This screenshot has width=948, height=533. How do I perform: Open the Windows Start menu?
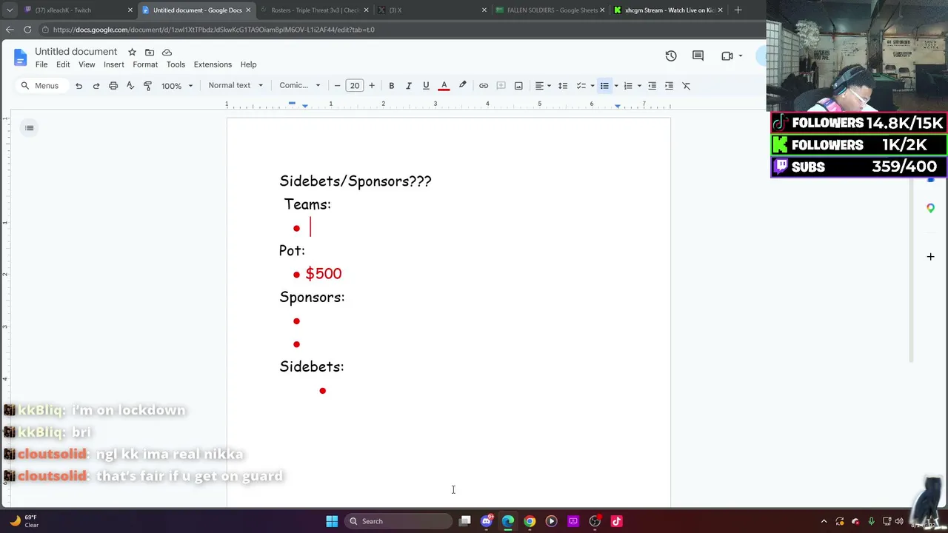pos(332,521)
